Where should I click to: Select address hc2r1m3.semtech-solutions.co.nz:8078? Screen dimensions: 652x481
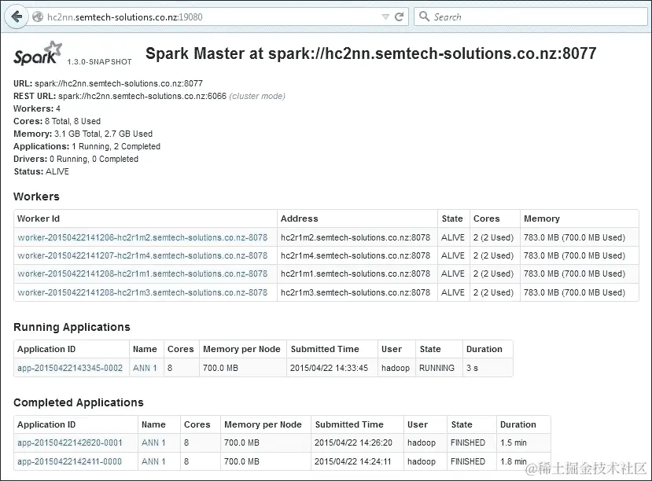[x=355, y=292]
